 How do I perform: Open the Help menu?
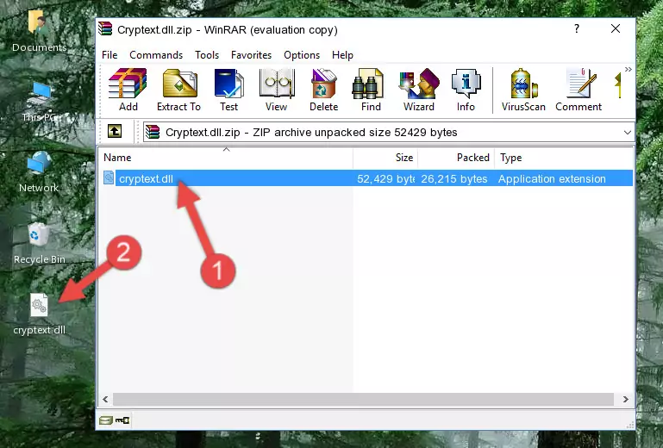point(342,55)
